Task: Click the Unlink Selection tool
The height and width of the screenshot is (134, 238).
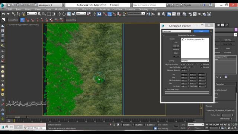Action: [19, 14]
